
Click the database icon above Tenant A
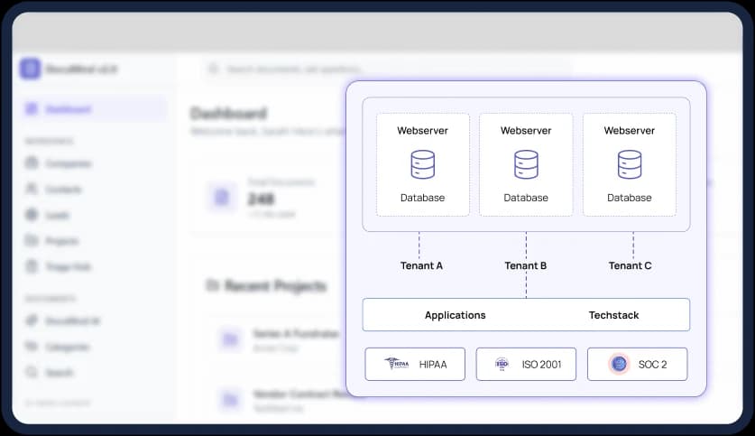[423, 165]
